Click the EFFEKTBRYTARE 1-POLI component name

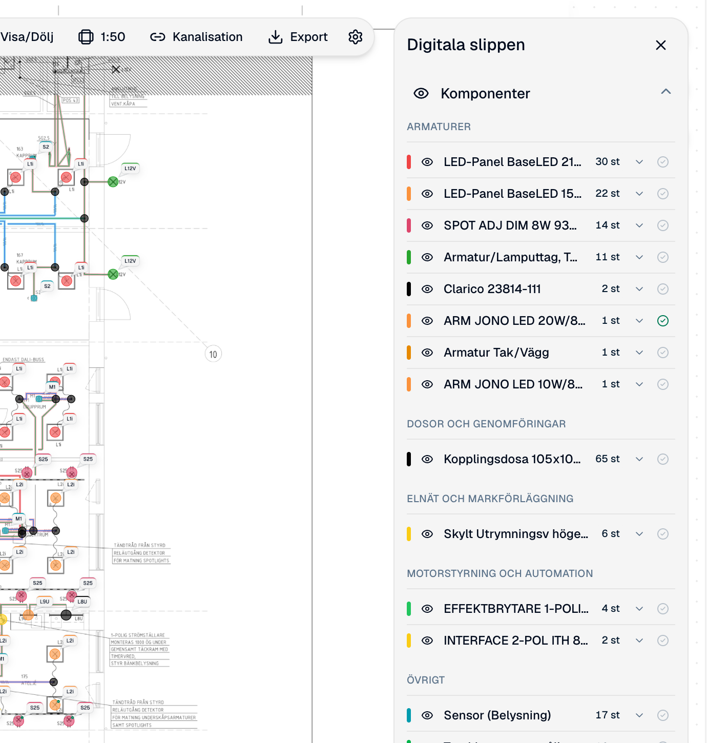point(516,609)
